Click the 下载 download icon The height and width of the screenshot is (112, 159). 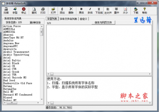(136, 11)
